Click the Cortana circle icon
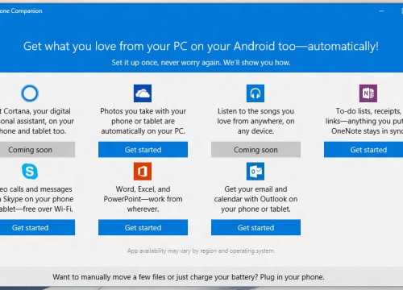Viewport: 403px width, 290px height. click(x=30, y=93)
